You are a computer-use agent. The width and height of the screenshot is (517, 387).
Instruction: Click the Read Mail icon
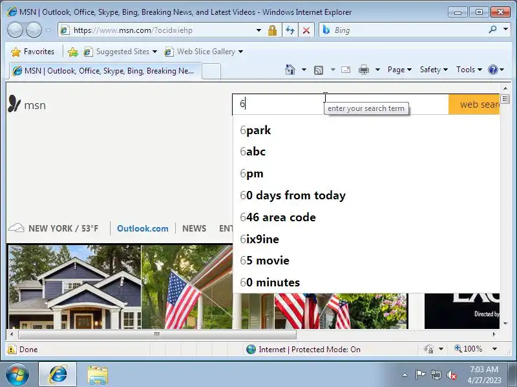coord(346,70)
